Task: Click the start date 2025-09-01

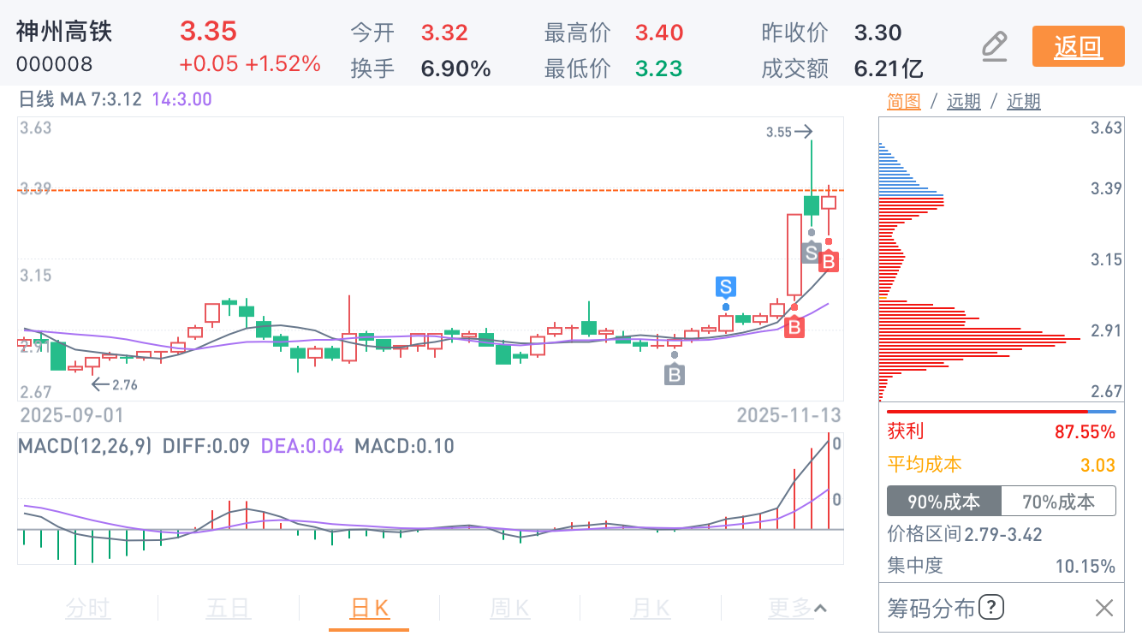Action: pos(72,415)
